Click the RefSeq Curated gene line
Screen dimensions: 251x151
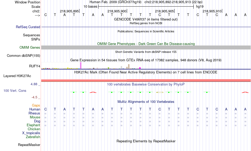[146, 27]
